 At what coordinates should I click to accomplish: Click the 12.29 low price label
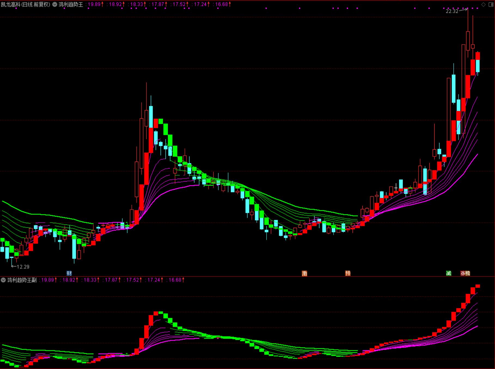23,267
